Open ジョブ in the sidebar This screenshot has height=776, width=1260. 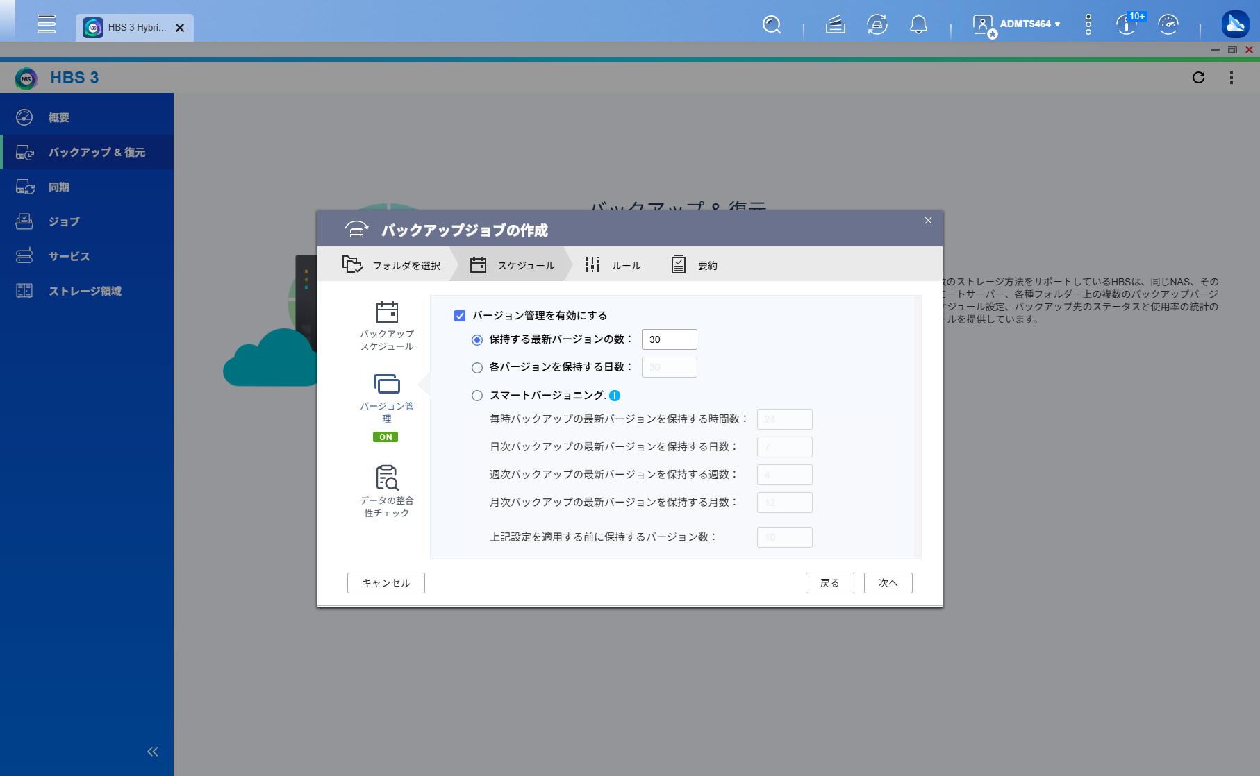[87, 221]
